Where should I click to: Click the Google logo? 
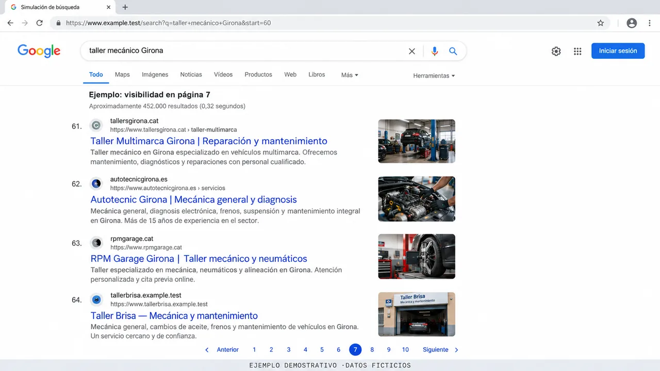point(39,50)
